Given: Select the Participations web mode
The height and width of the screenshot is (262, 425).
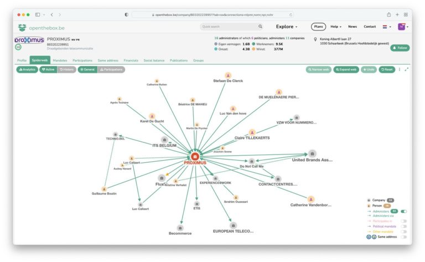Looking at the screenshot, I should (111, 69).
